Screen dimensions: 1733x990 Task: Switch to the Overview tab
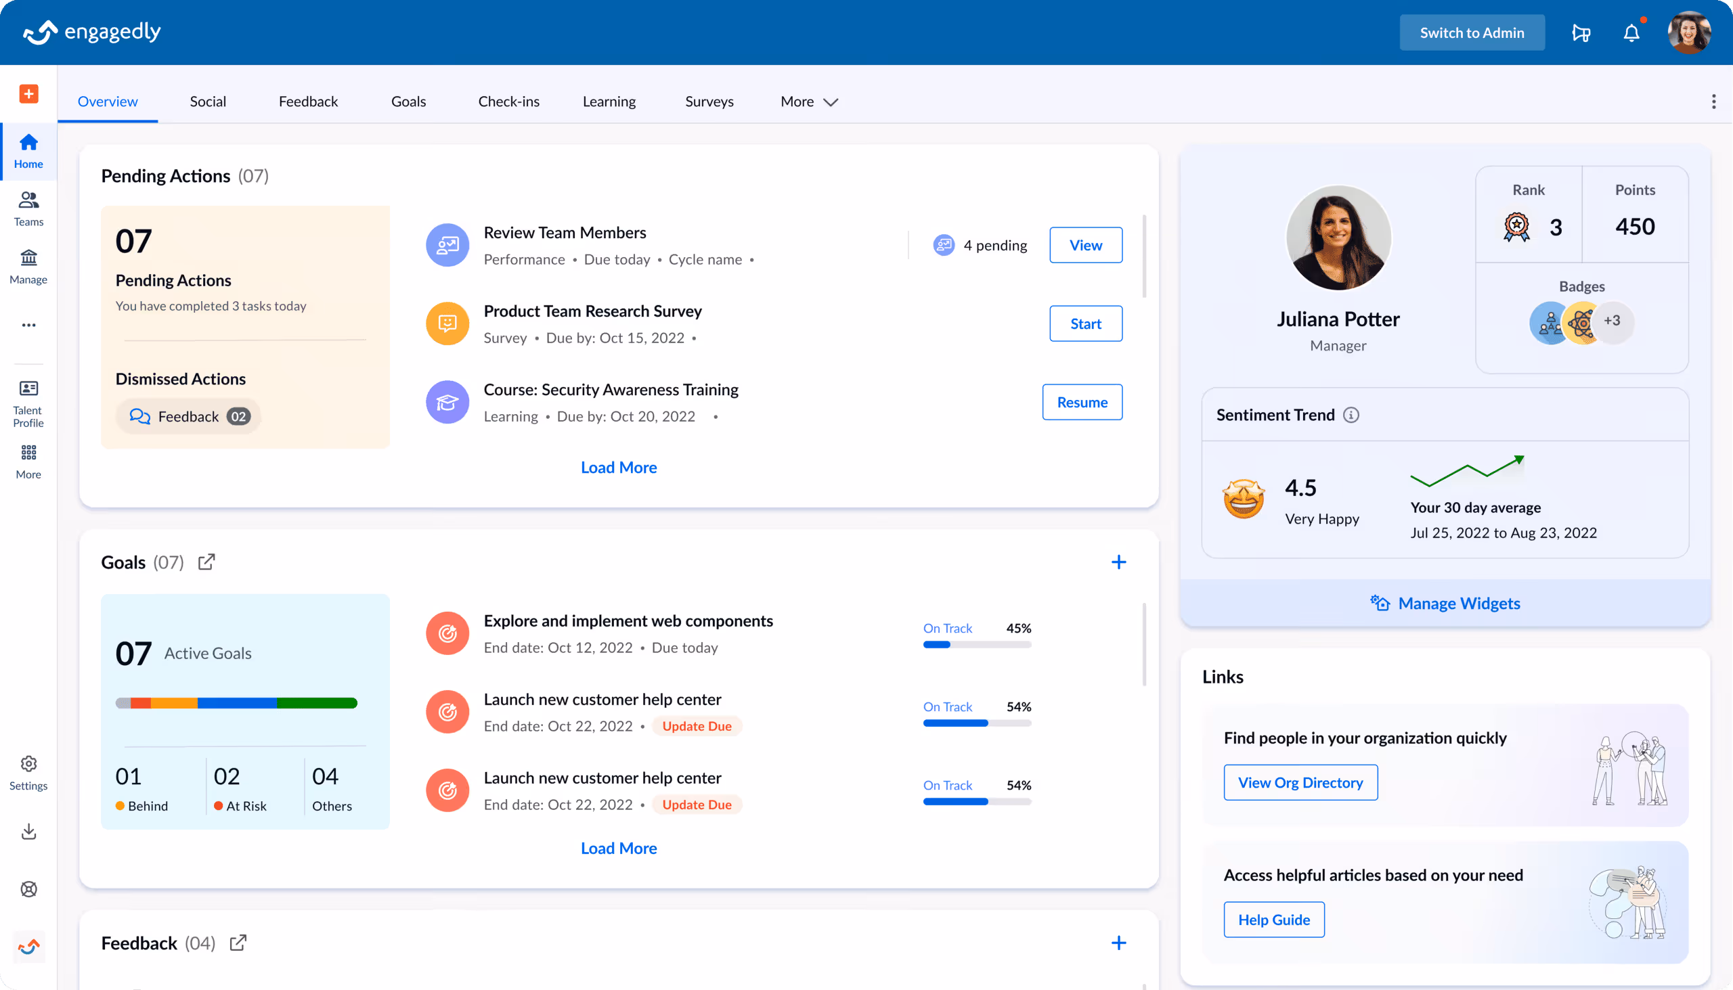[108, 102]
